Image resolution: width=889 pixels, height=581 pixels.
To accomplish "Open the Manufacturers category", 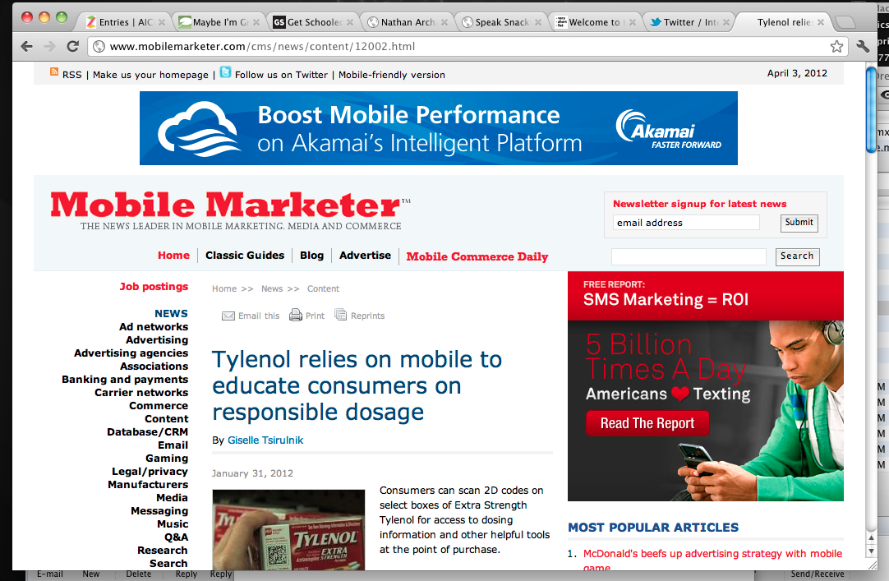I will coord(148,485).
